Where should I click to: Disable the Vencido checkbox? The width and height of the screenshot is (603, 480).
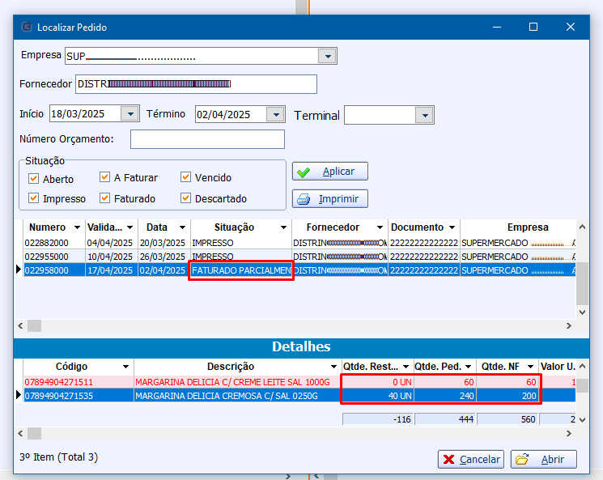(186, 177)
